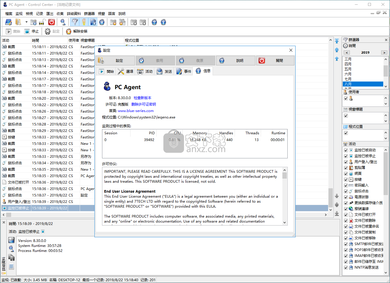The width and height of the screenshot is (390, 283).
Task: Switch to the 選項 tab in settings dialog
Action: point(126,71)
